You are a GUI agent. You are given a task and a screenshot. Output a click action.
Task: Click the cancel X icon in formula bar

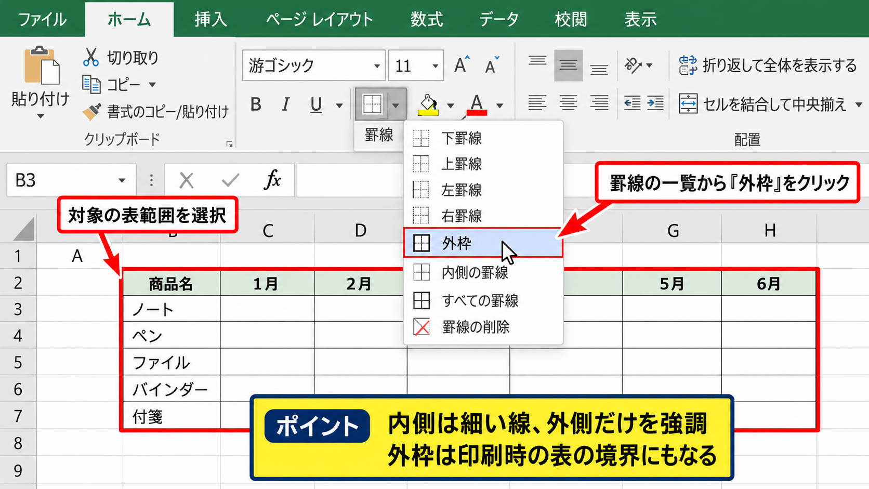tap(186, 180)
